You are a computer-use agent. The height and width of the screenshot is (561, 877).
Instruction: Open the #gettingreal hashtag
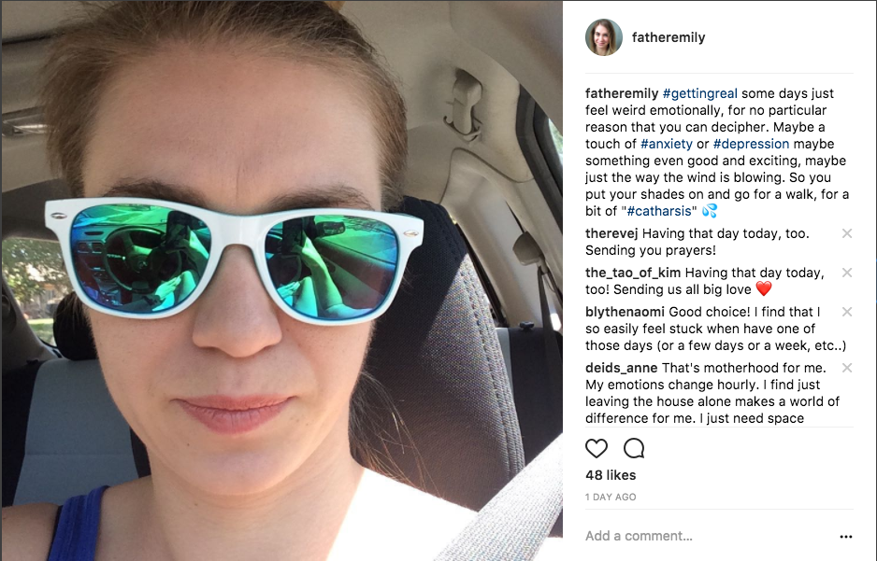coord(699,93)
